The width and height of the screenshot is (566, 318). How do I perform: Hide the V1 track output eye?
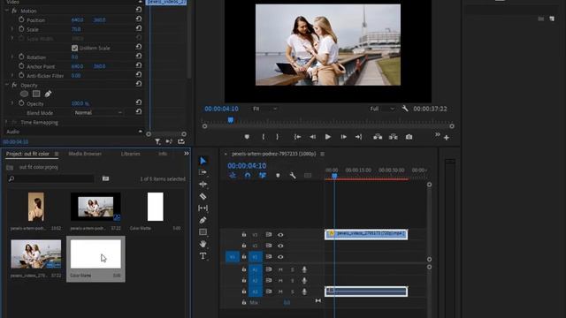tap(280, 257)
